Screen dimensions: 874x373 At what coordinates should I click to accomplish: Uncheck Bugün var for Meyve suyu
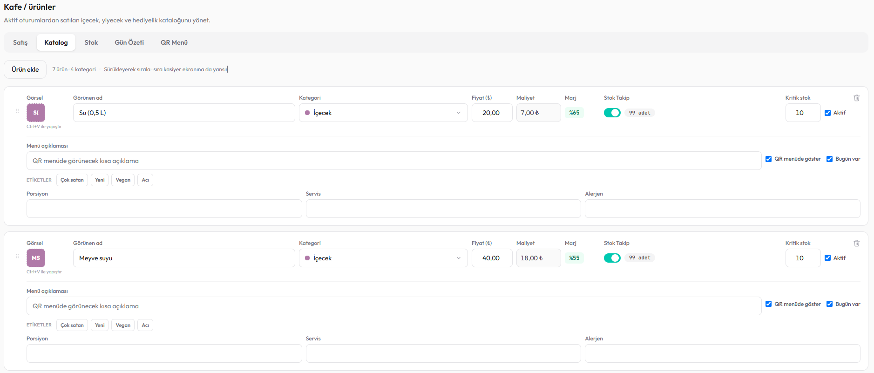pos(829,304)
